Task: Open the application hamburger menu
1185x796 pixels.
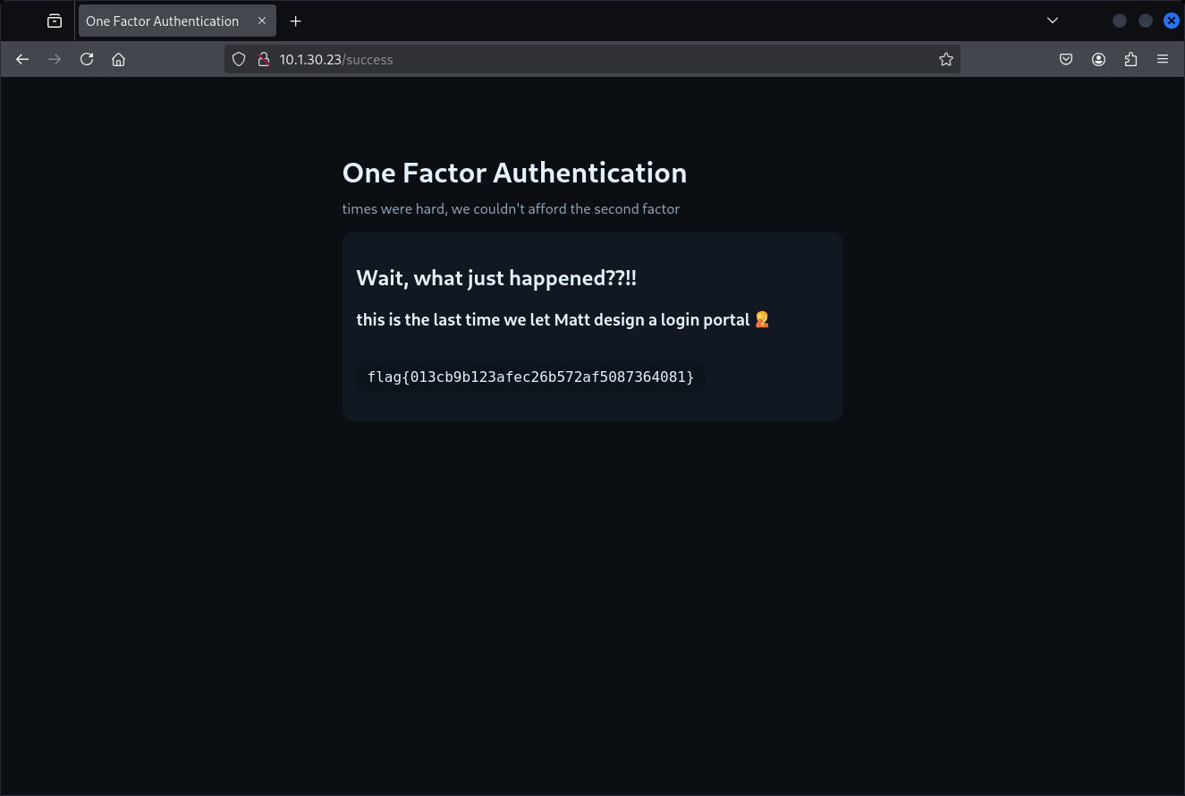Action: (1163, 59)
